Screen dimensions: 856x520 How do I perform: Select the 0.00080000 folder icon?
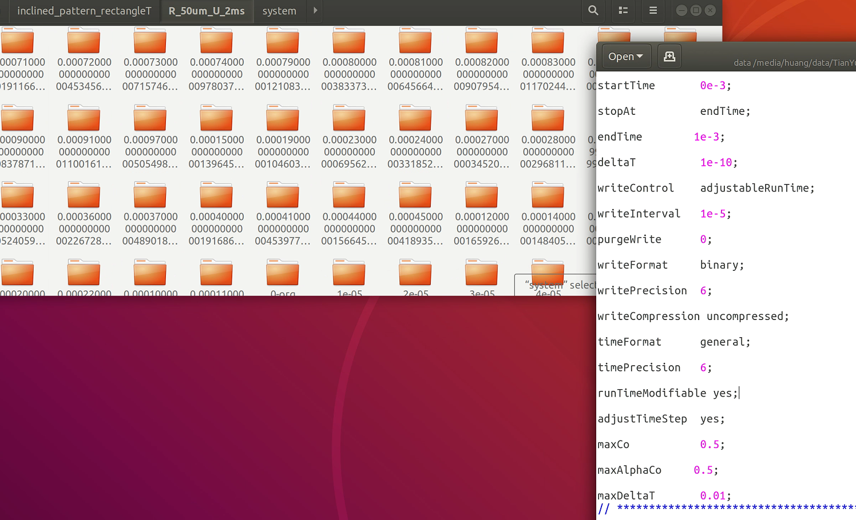(x=349, y=42)
